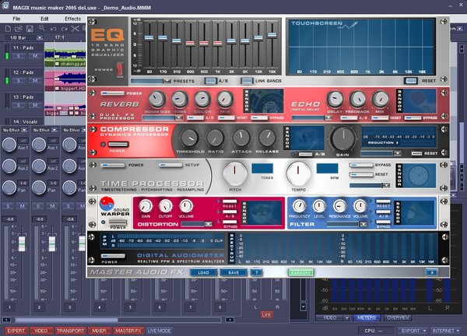
Task: Toggle the Compressor power switch
Action: pos(118,145)
